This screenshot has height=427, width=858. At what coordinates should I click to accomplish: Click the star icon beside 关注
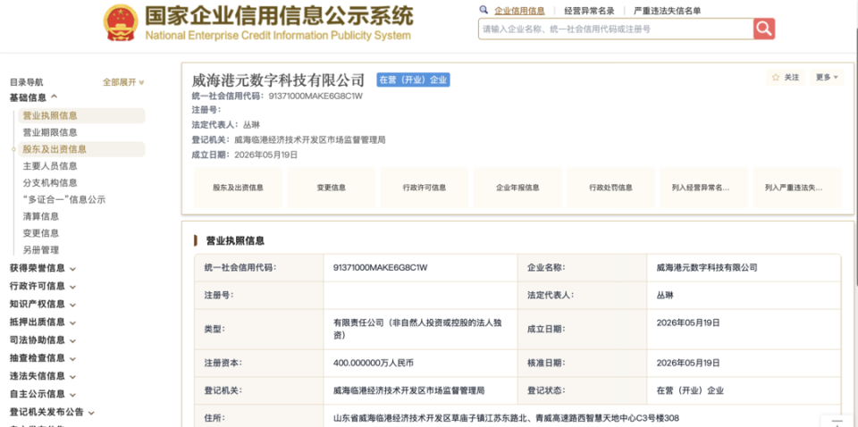(776, 78)
